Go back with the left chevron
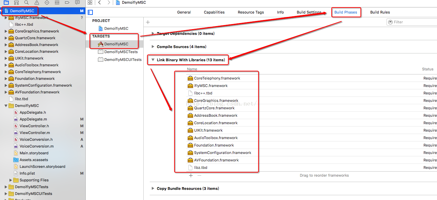Screen dimensions: 437x200 100,2
